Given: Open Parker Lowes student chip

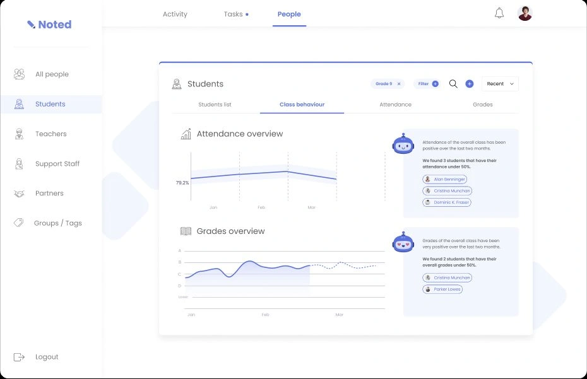Looking at the screenshot, I should coord(442,289).
